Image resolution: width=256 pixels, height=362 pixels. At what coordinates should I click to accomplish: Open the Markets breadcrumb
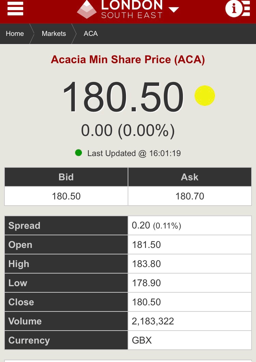tap(54, 33)
